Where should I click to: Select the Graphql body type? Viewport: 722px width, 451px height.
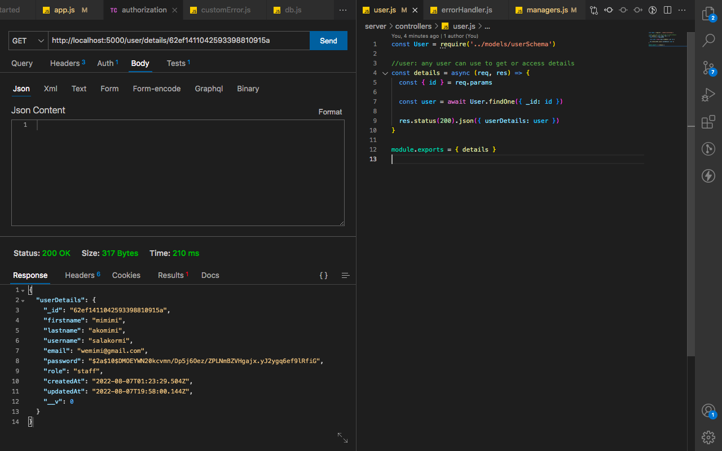click(209, 89)
